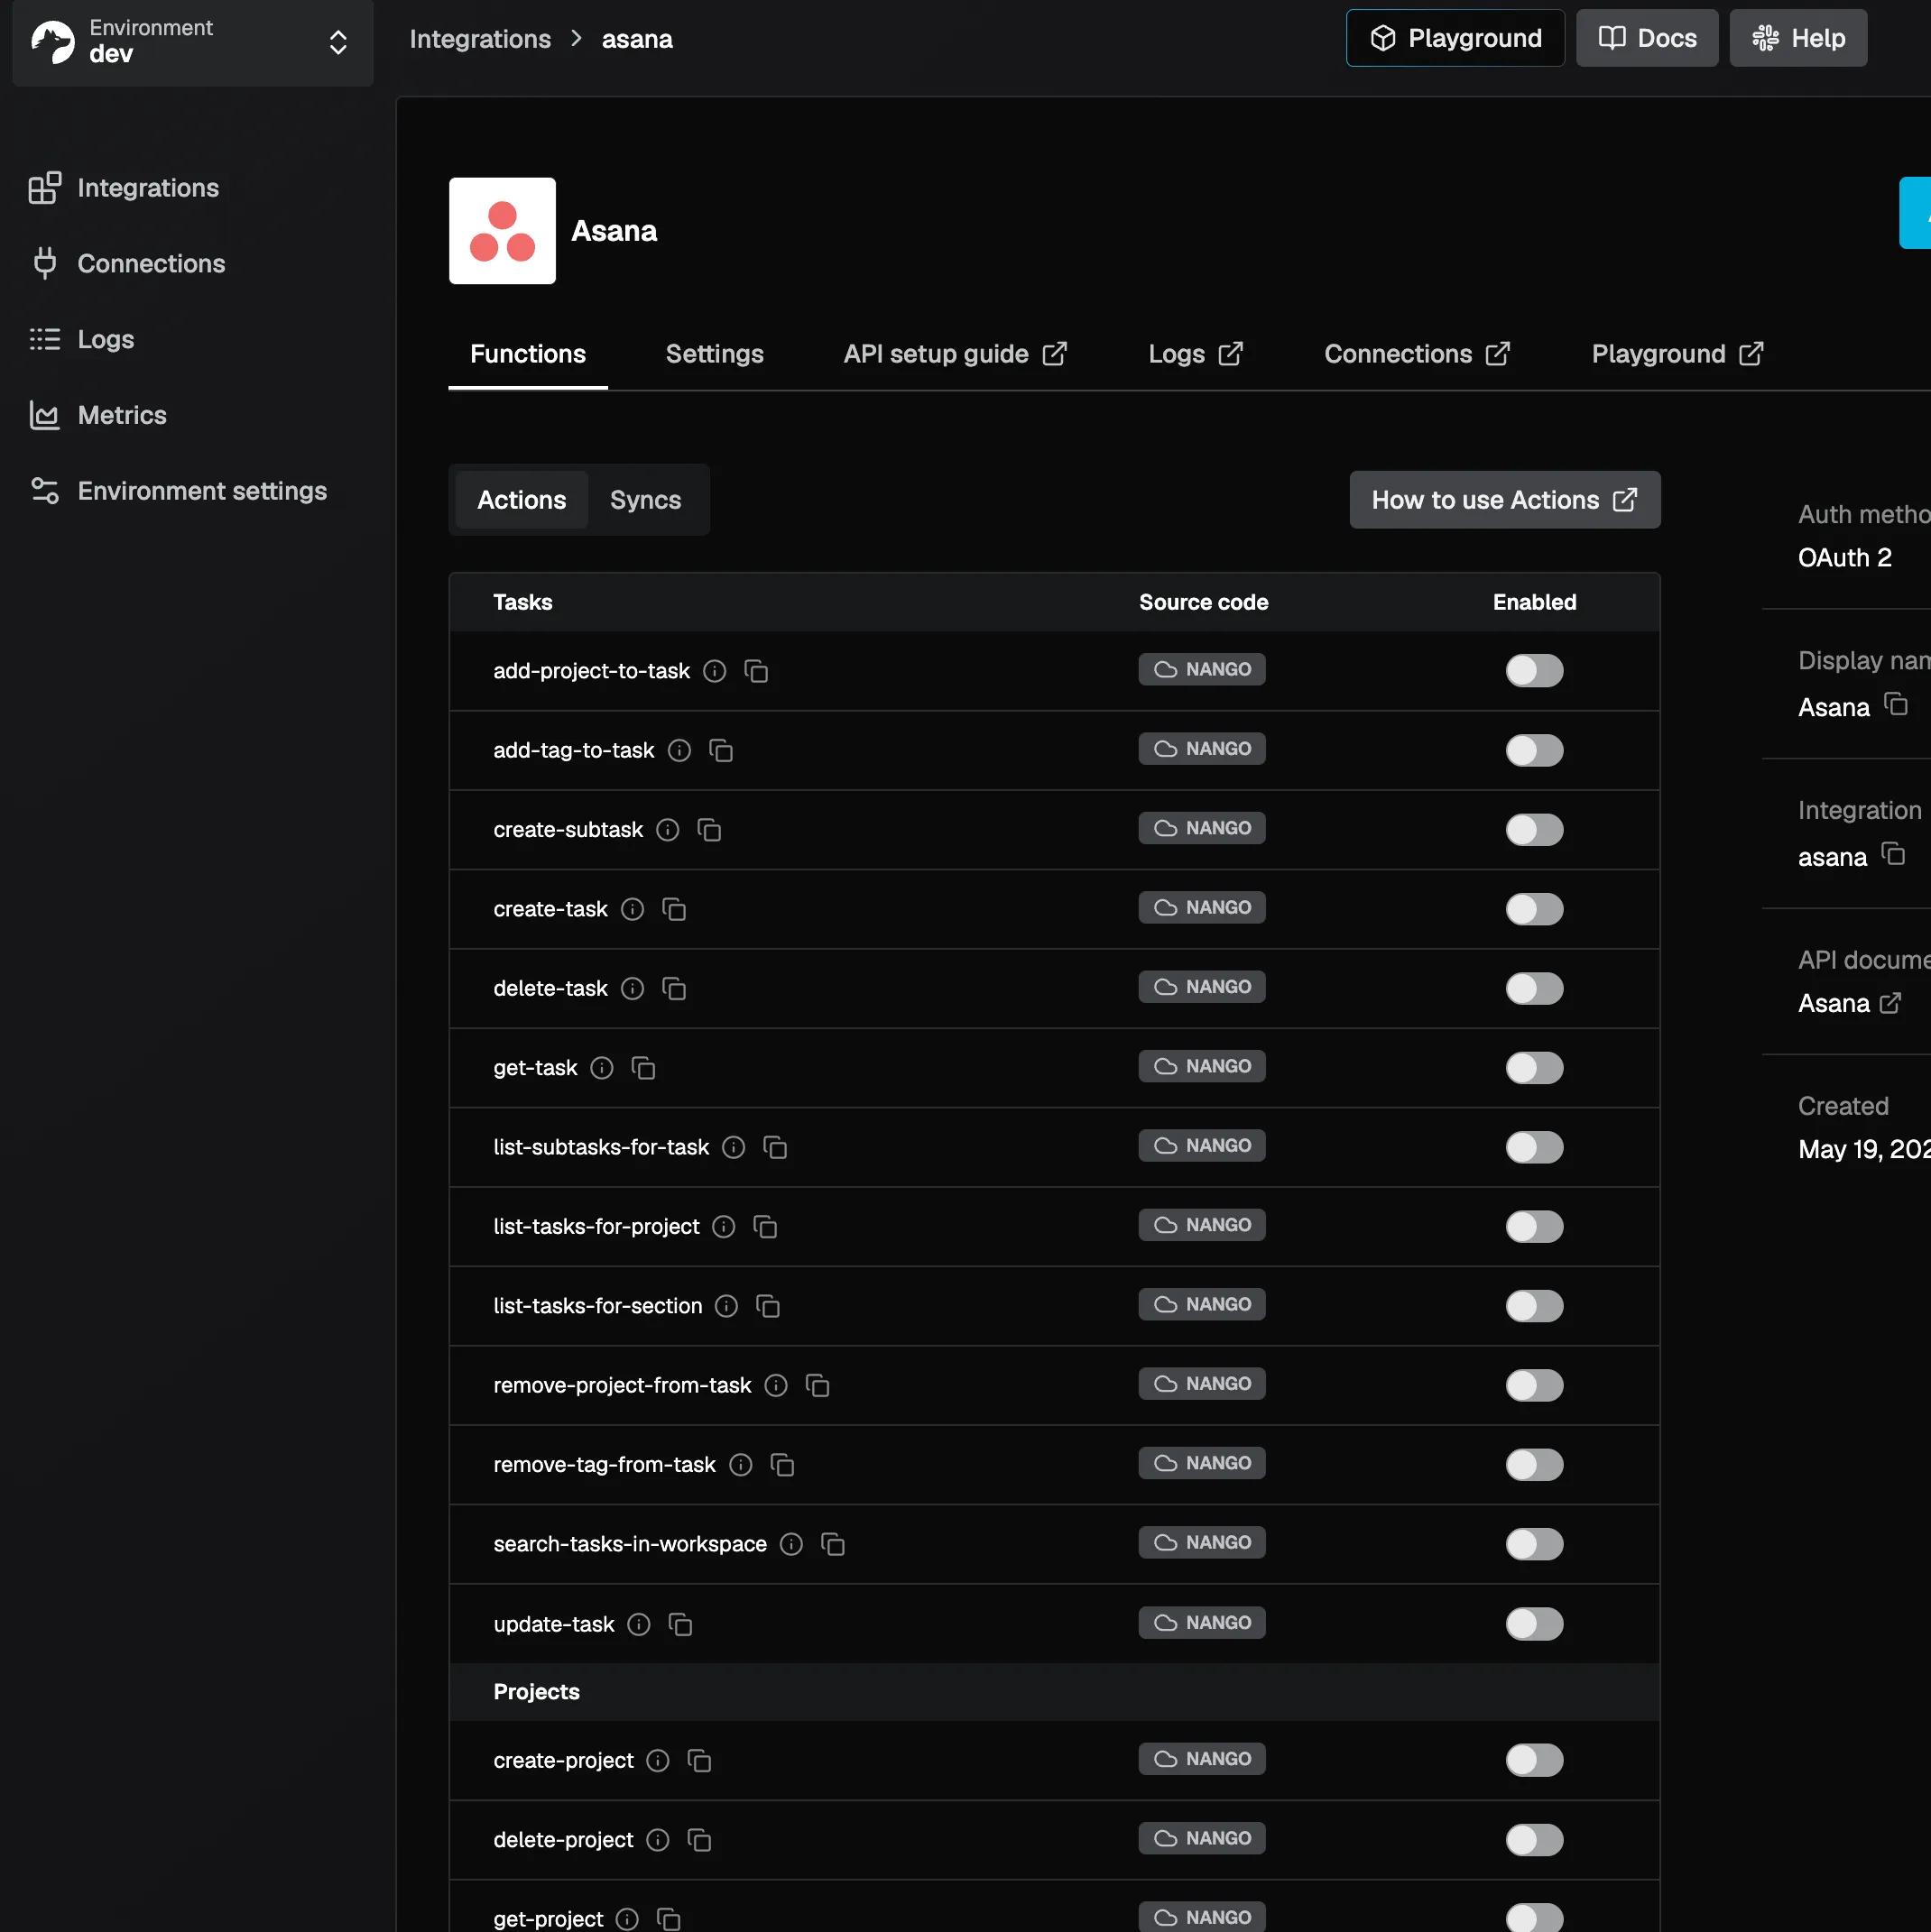View info for create-task action
The image size is (1931, 1932).
tap(633, 909)
